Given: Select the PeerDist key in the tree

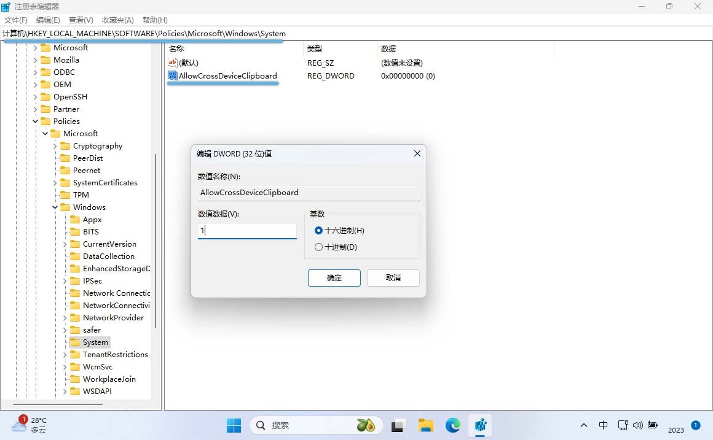Looking at the screenshot, I should (88, 158).
